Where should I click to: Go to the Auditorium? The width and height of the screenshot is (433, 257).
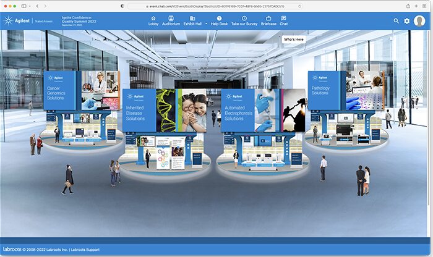click(171, 20)
